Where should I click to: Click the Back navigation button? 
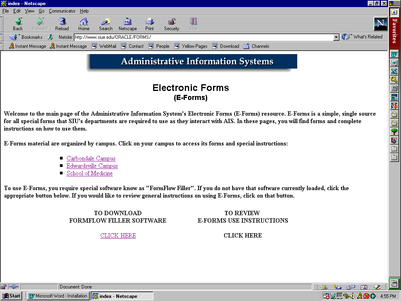point(18,24)
